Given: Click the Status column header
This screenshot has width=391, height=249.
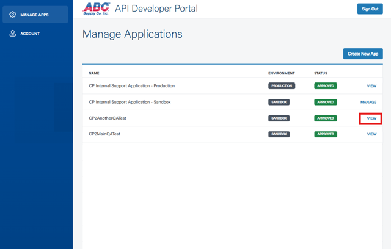Looking at the screenshot, I should (321, 73).
